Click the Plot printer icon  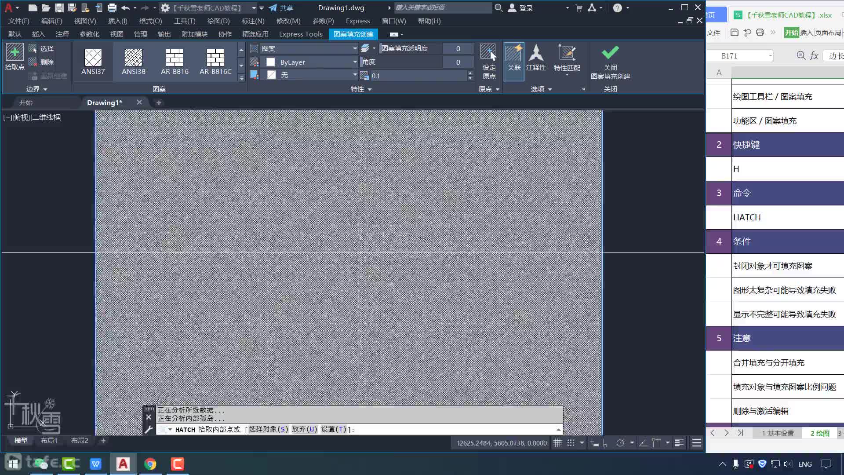point(112,7)
